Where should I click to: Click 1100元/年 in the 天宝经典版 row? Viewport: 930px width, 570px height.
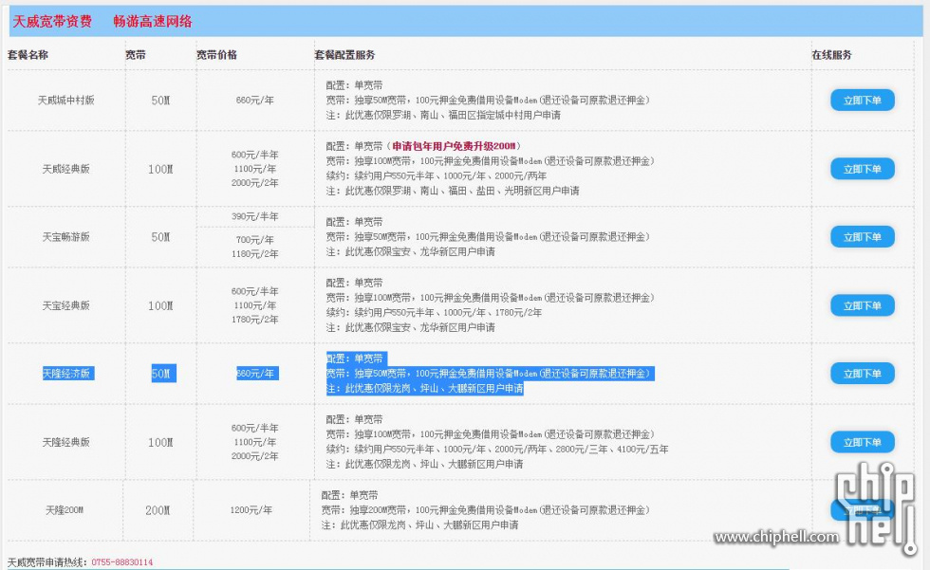click(x=255, y=305)
